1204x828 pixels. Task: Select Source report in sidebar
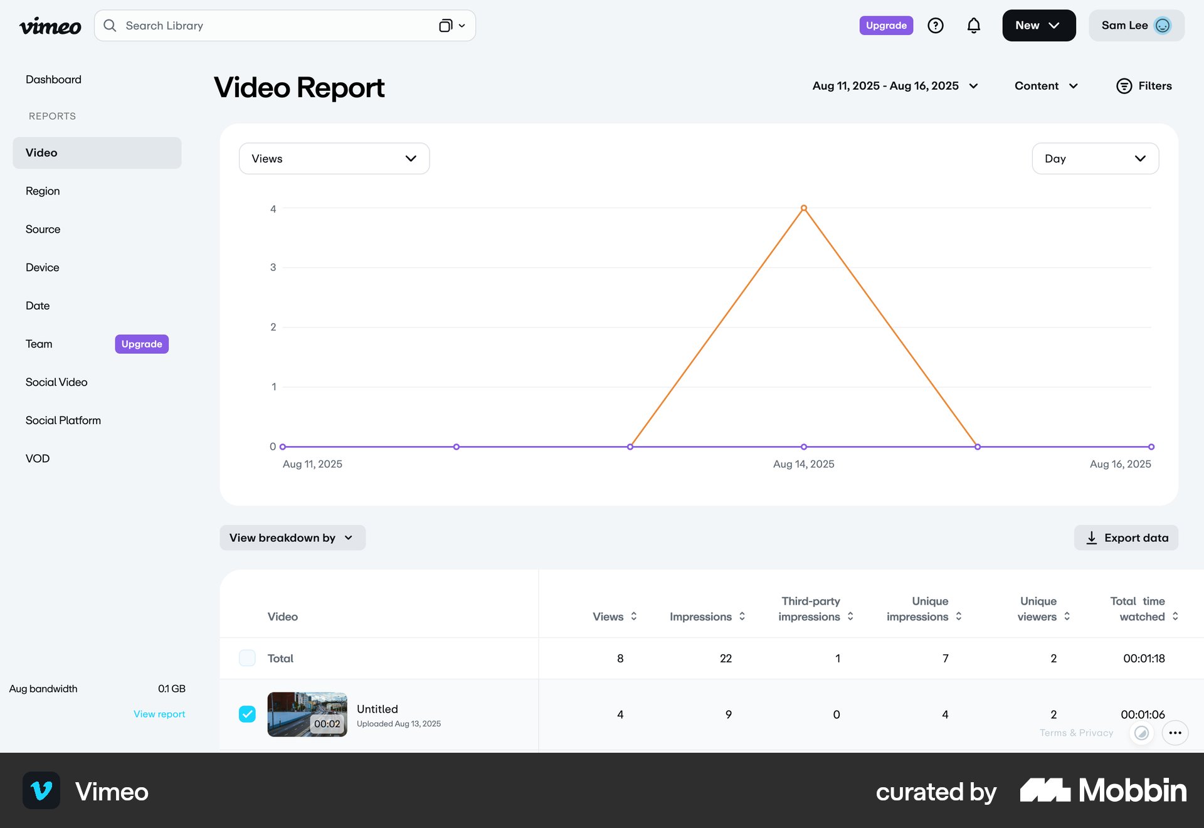43,229
